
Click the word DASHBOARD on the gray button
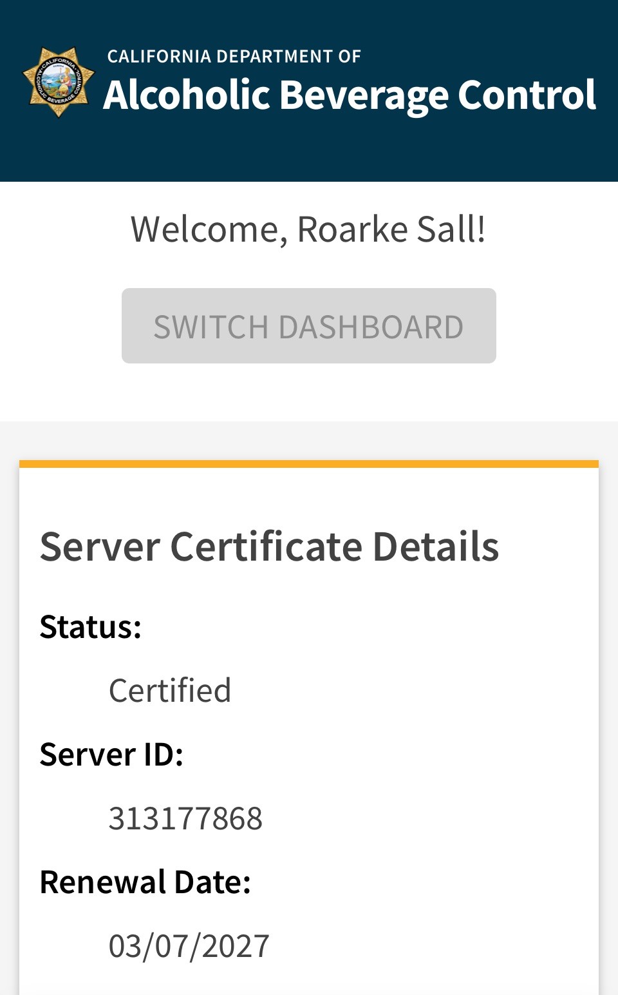371,327
